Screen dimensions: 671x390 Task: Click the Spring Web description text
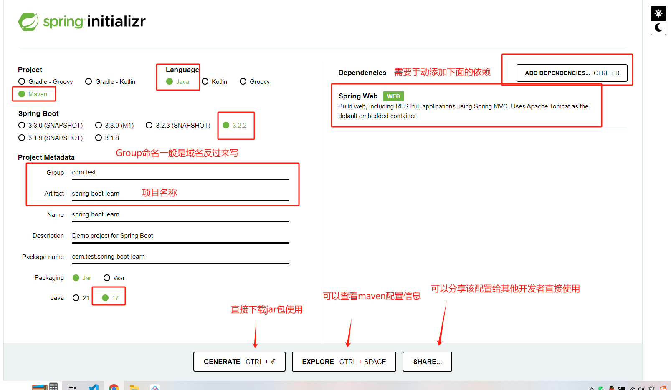click(463, 111)
